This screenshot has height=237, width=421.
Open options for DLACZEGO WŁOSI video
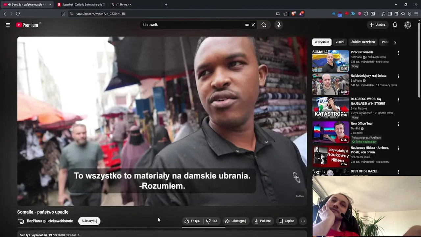click(x=398, y=99)
